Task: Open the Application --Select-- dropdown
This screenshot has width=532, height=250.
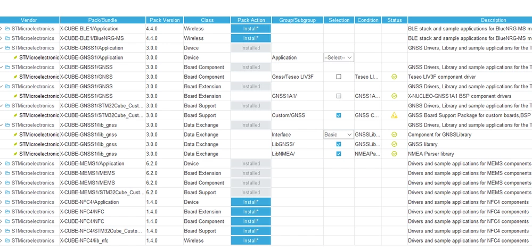Action: click(x=339, y=57)
